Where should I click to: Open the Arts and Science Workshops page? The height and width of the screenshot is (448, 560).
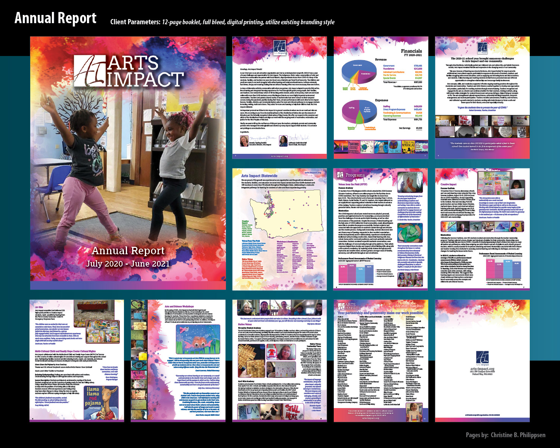178,361
